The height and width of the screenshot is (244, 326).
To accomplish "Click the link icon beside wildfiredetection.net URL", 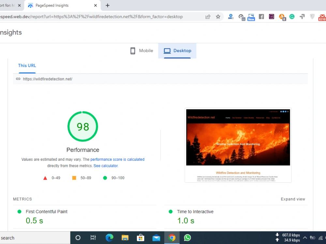I will (x=18, y=79).
